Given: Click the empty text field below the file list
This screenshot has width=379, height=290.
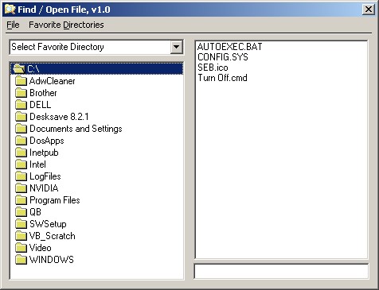Looking at the screenshot, I should point(281,271).
